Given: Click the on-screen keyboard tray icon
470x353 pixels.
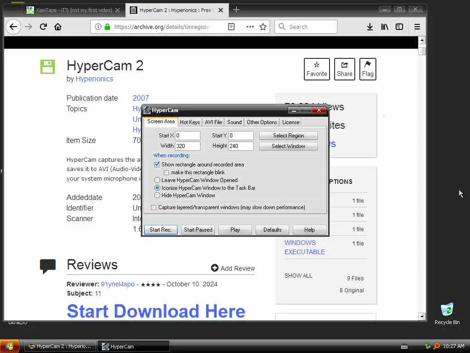Looking at the screenshot, I should 404,347.
